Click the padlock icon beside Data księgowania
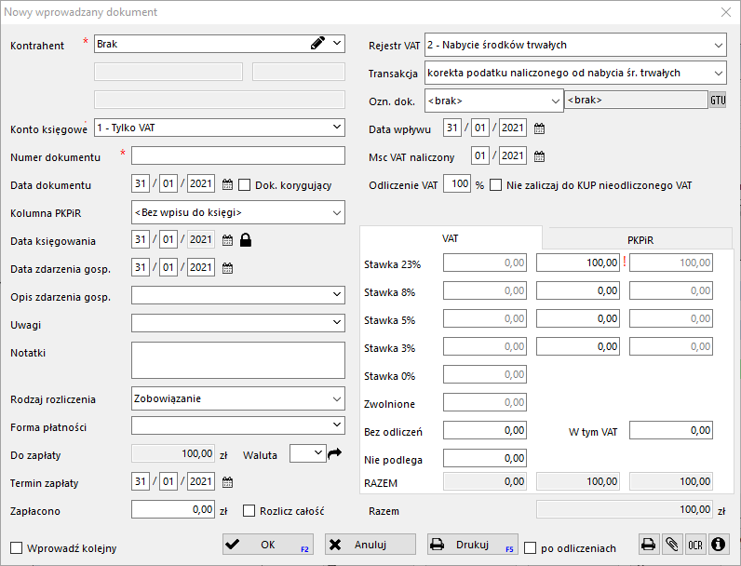This screenshot has width=741, height=566. click(x=246, y=240)
